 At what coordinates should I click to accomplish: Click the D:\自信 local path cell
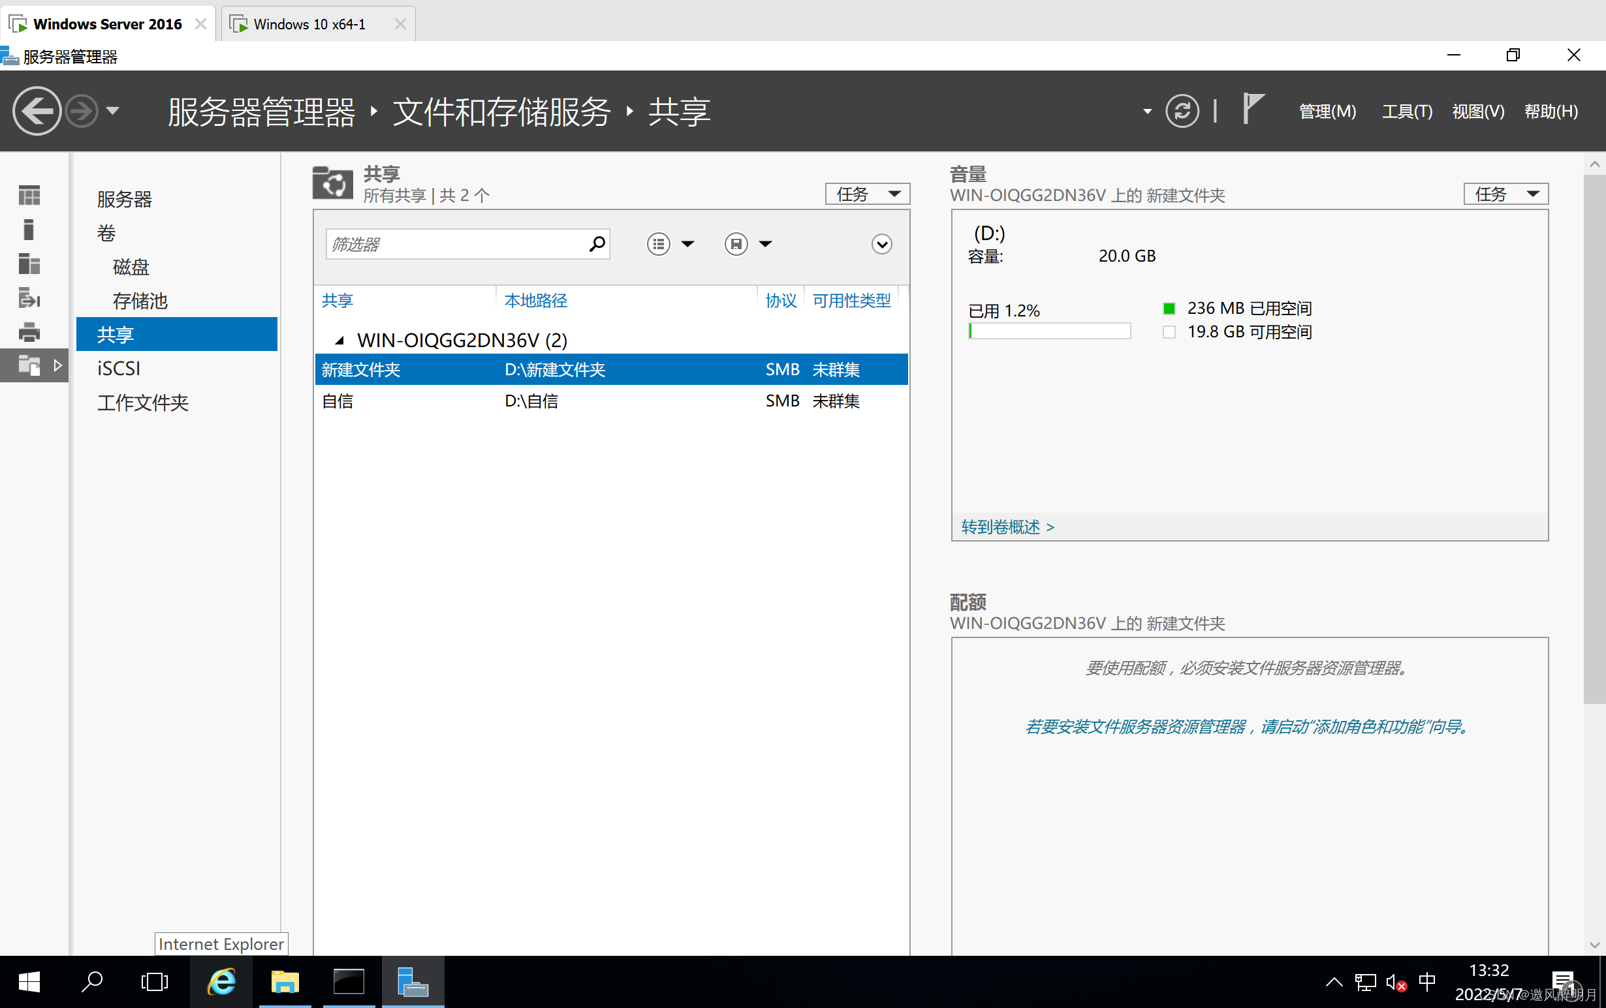(x=531, y=401)
